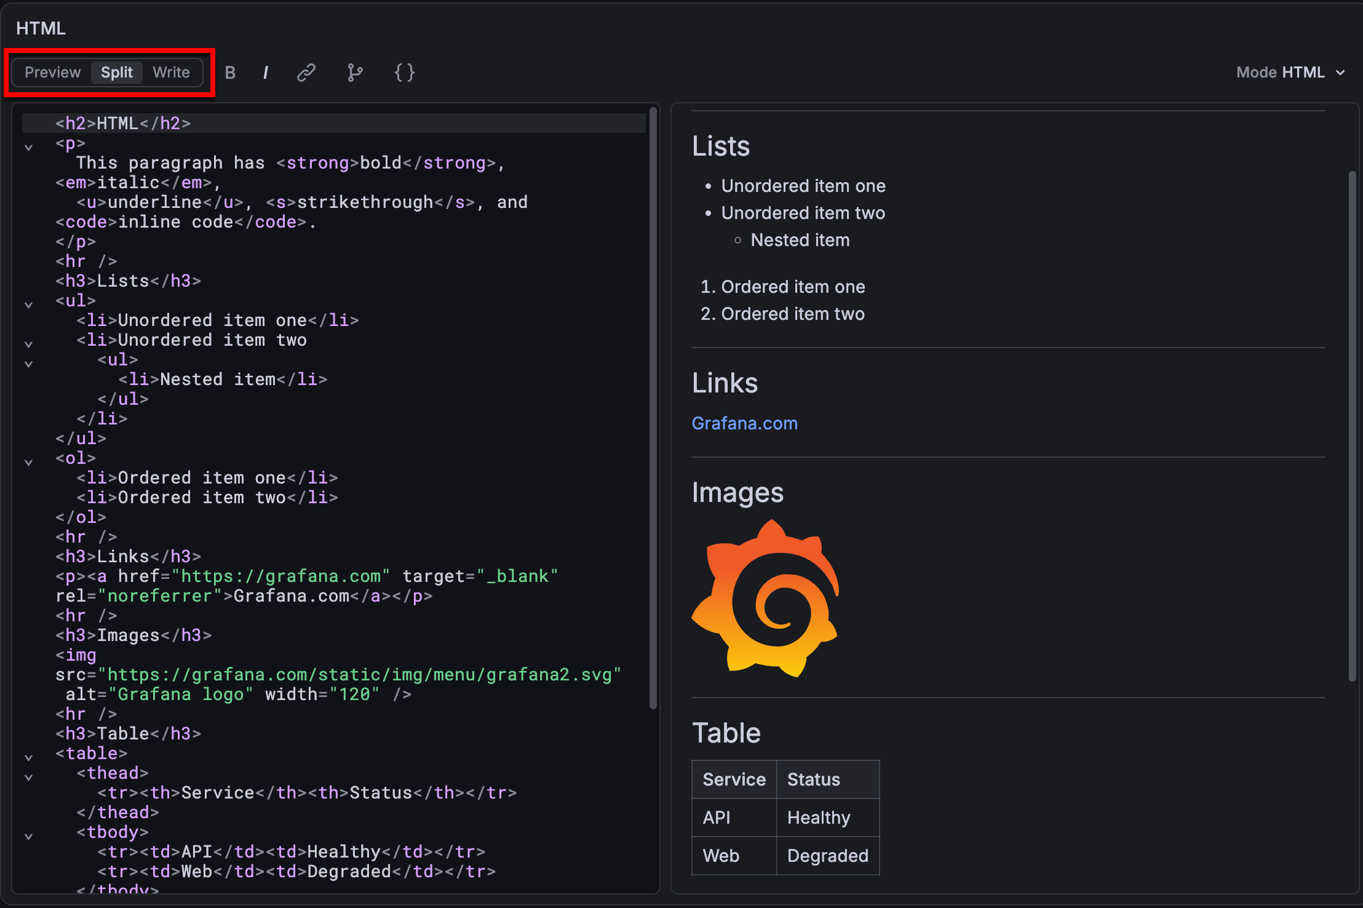Click the 'Degraded' table cell in preview
Image resolution: width=1363 pixels, height=908 pixels.
(x=828, y=856)
